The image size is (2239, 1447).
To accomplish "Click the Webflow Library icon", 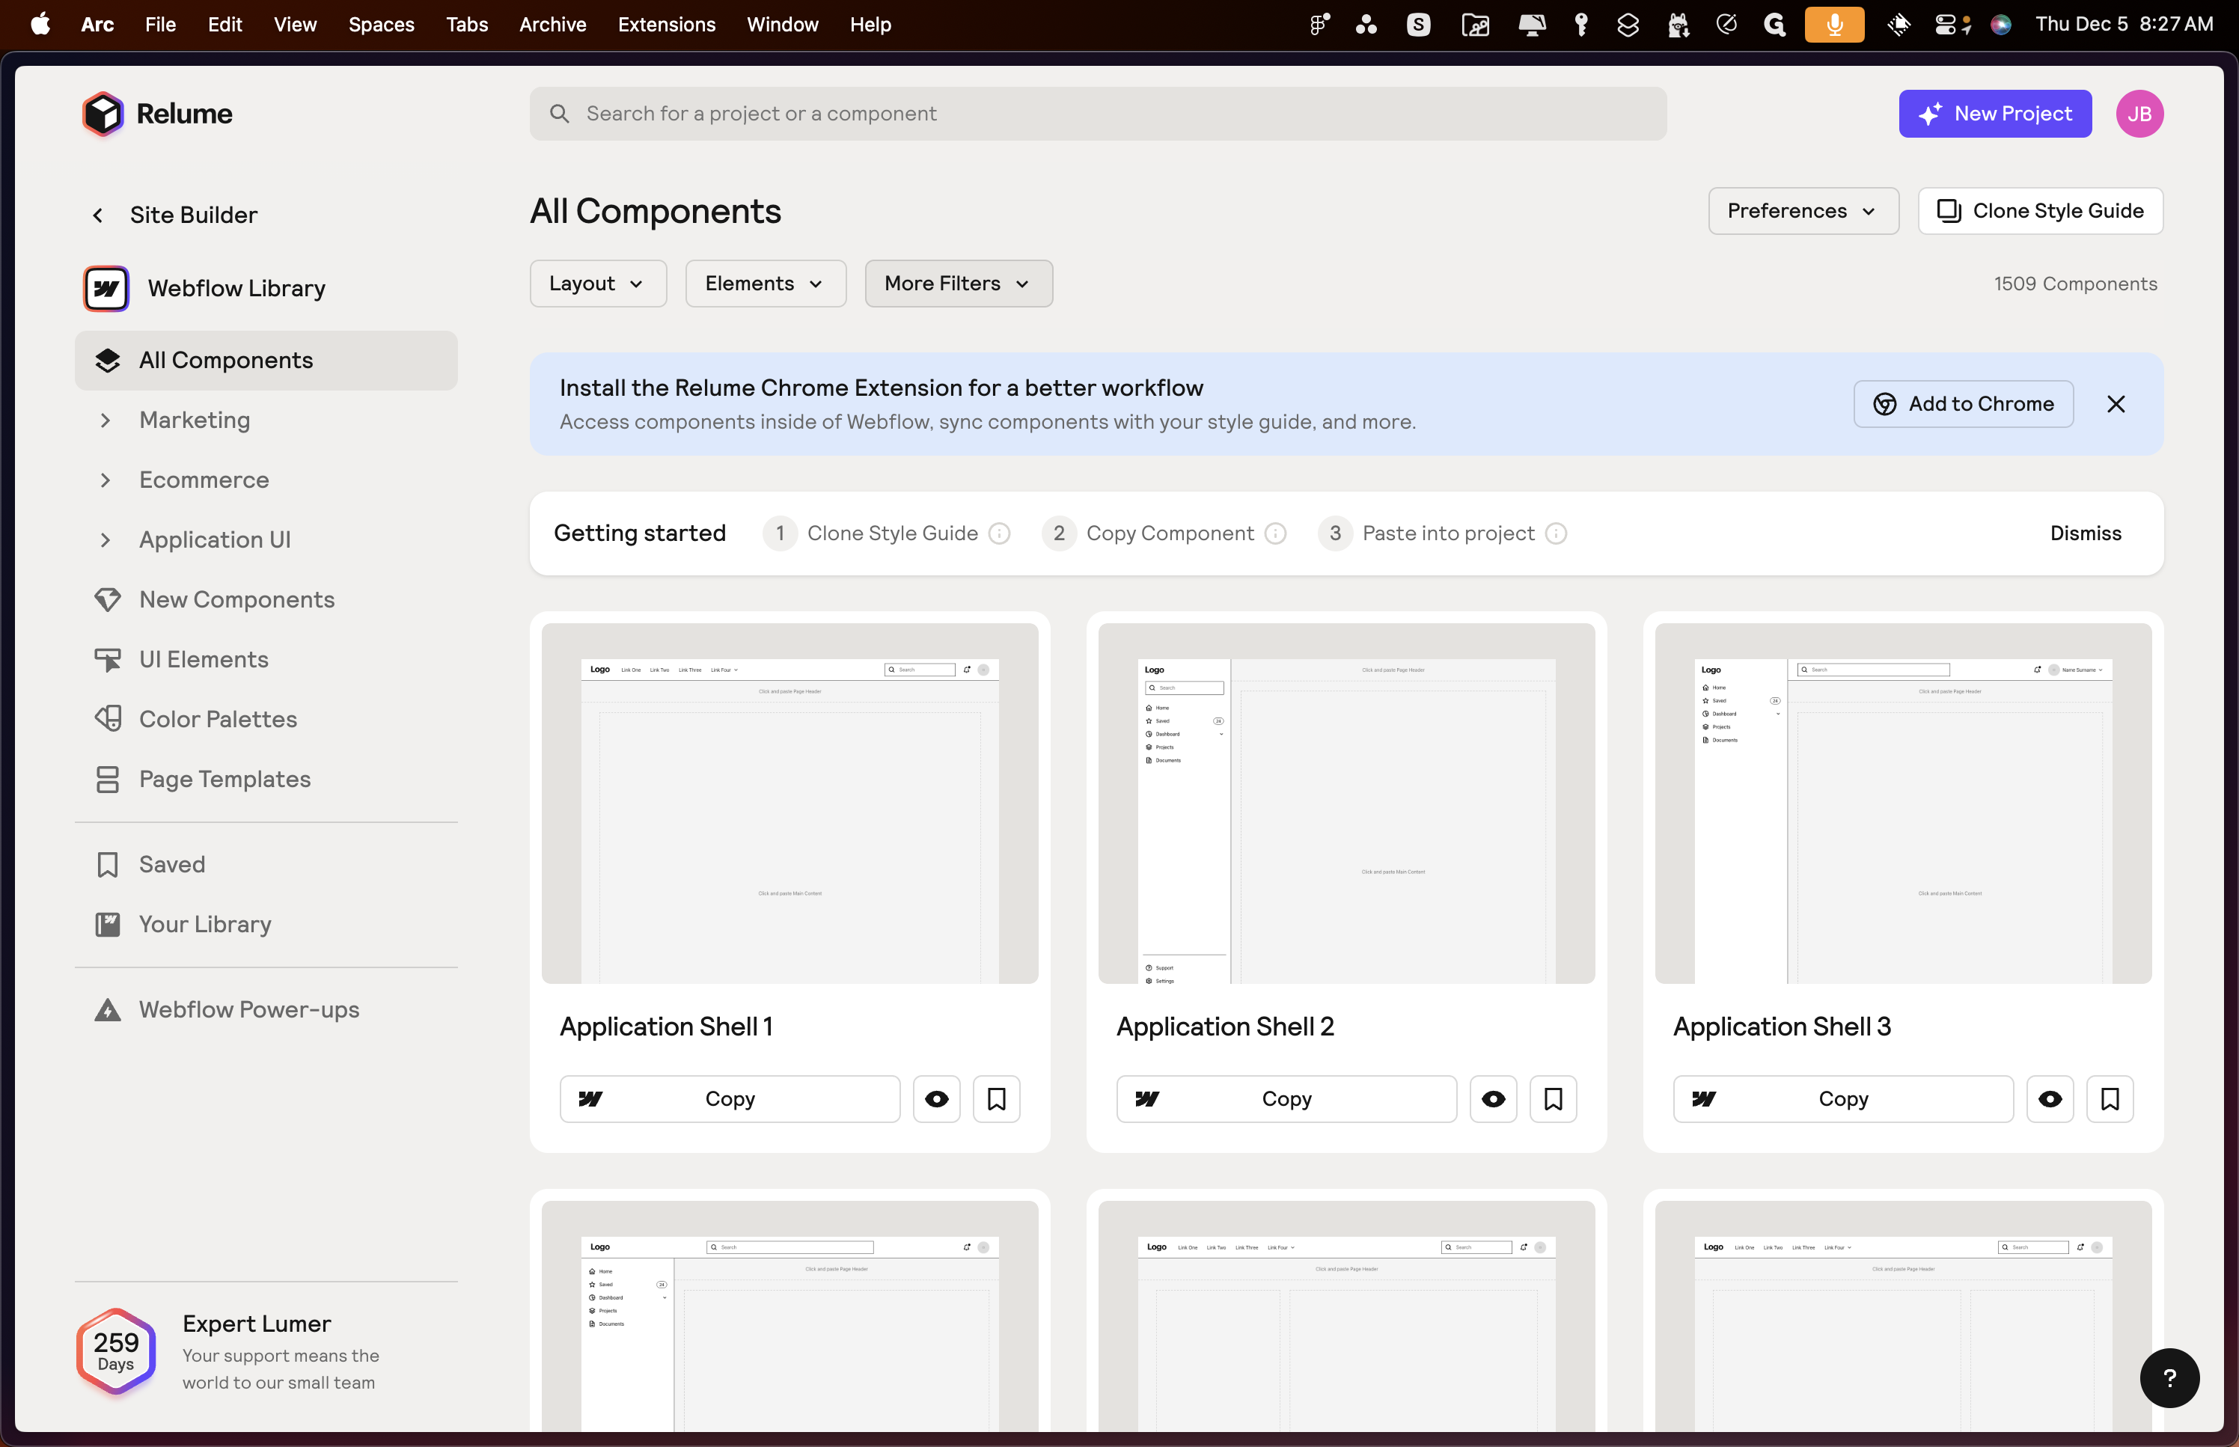I will (x=106, y=289).
